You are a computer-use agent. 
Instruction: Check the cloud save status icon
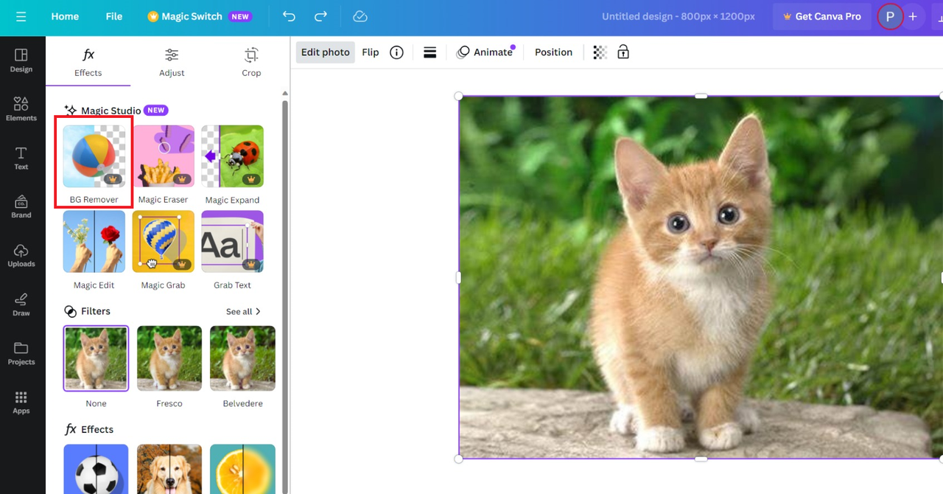360,16
